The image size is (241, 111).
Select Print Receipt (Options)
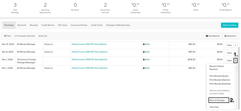click(220, 80)
